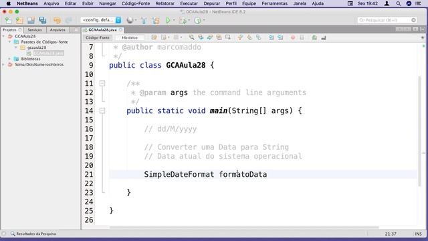Switch to Histórico editor view button
The height and width of the screenshot is (241, 428).
130,37
